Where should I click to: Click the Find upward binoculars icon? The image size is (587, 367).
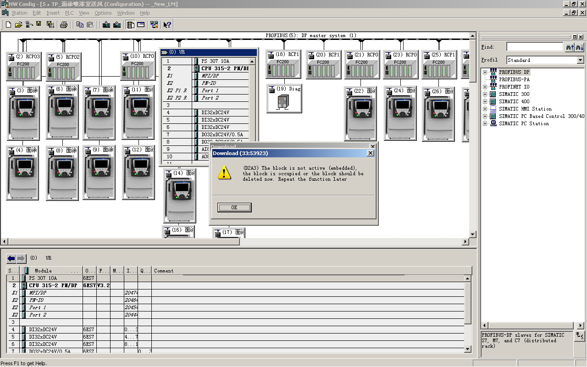pyautogui.click(x=570, y=47)
